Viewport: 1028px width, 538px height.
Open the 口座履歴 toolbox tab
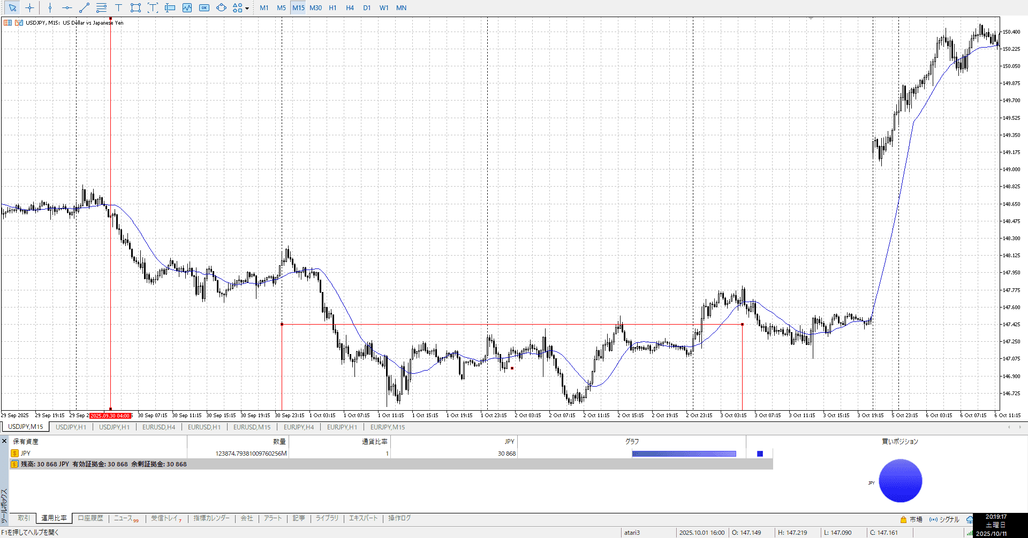(90, 518)
